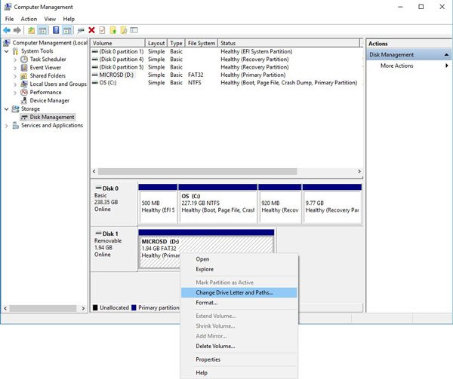Viewport: 453px width, 379px height.
Task: Expand Services and Applications node
Action: [x=8, y=125]
